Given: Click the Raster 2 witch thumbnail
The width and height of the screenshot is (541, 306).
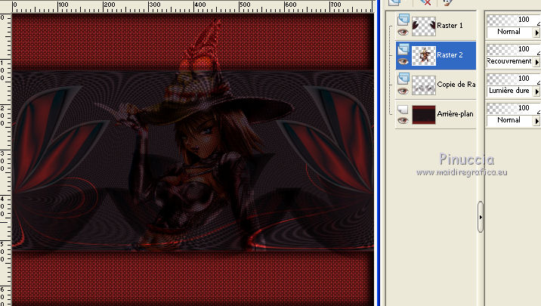Looking at the screenshot, I should (424, 56).
